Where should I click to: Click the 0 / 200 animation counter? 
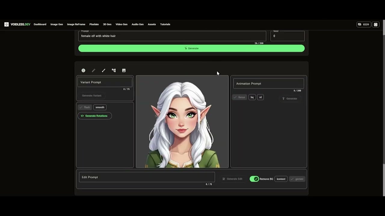click(x=297, y=91)
